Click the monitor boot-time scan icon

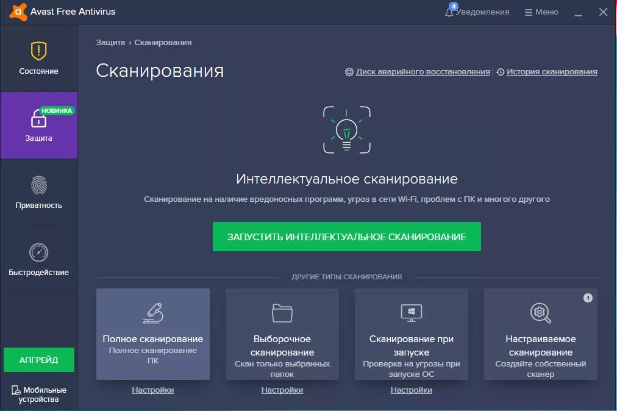point(412,313)
